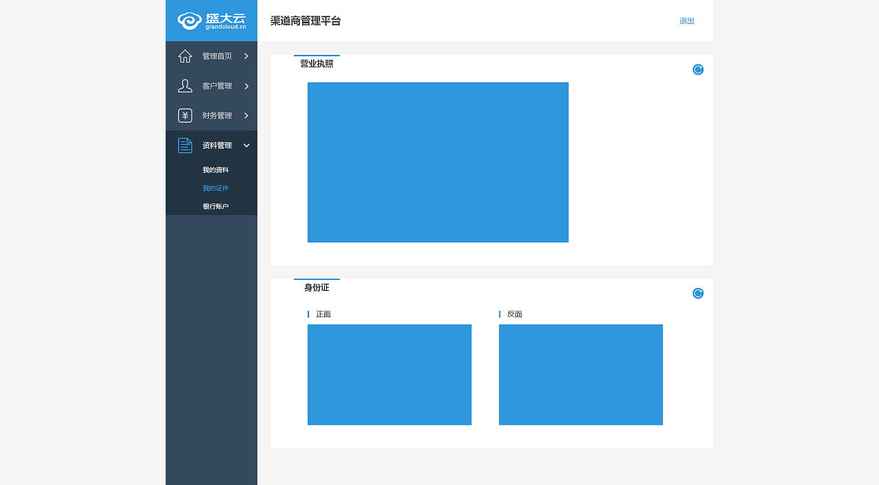Click the 反面 ID card image
879x485 pixels.
(581, 375)
